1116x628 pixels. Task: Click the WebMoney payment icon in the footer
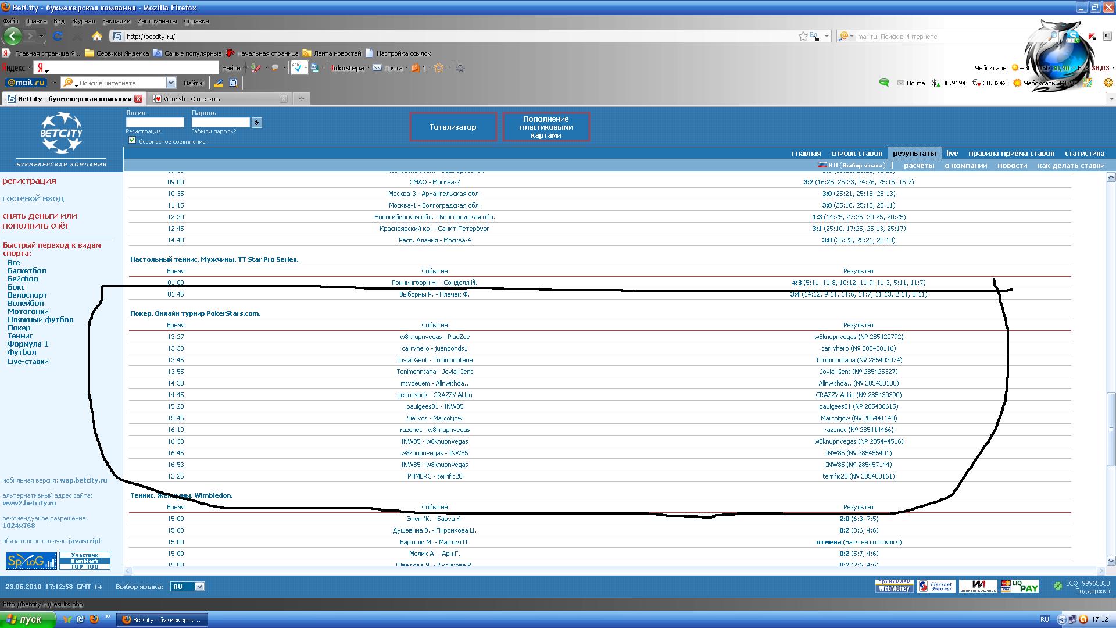pyautogui.click(x=894, y=586)
